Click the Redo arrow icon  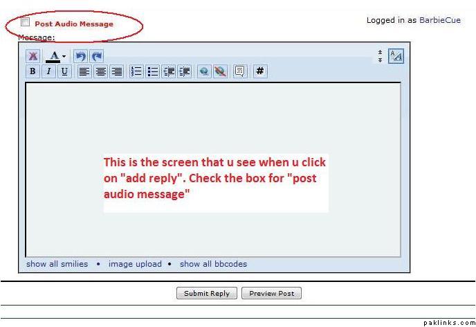click(x=96, y=56)
